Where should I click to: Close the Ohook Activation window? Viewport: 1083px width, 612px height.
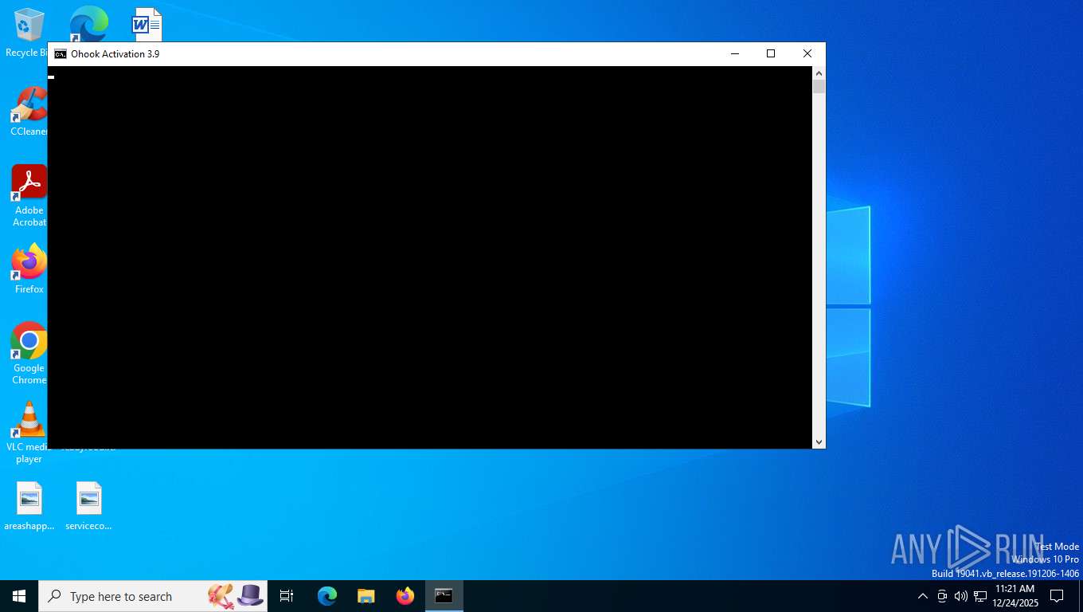(807, 53)
